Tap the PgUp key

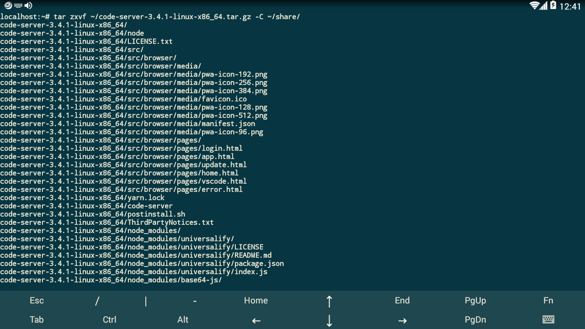point(475,300)
